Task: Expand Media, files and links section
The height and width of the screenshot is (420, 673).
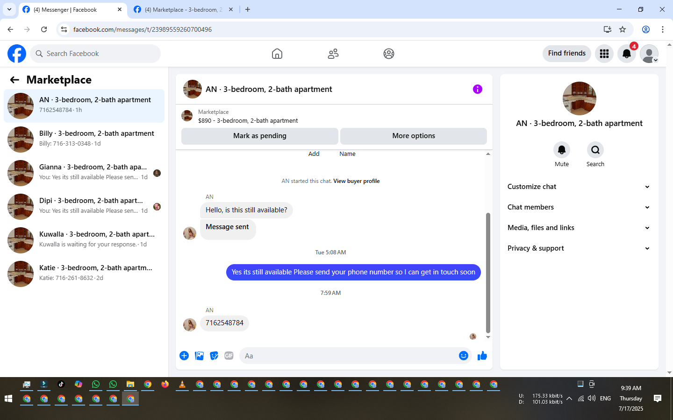Action: 579,228
